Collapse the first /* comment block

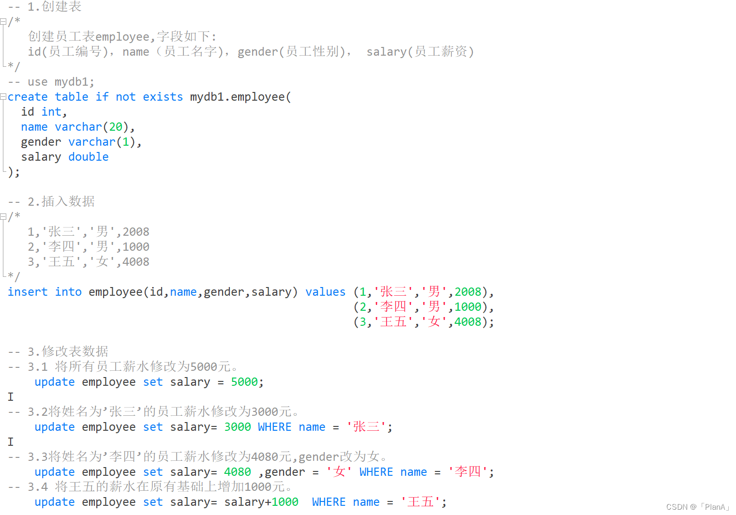pyautogui.click(x=3, y=21)
